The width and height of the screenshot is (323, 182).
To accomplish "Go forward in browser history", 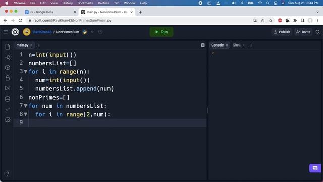I will pyautogui.click(x=13, y=20).
